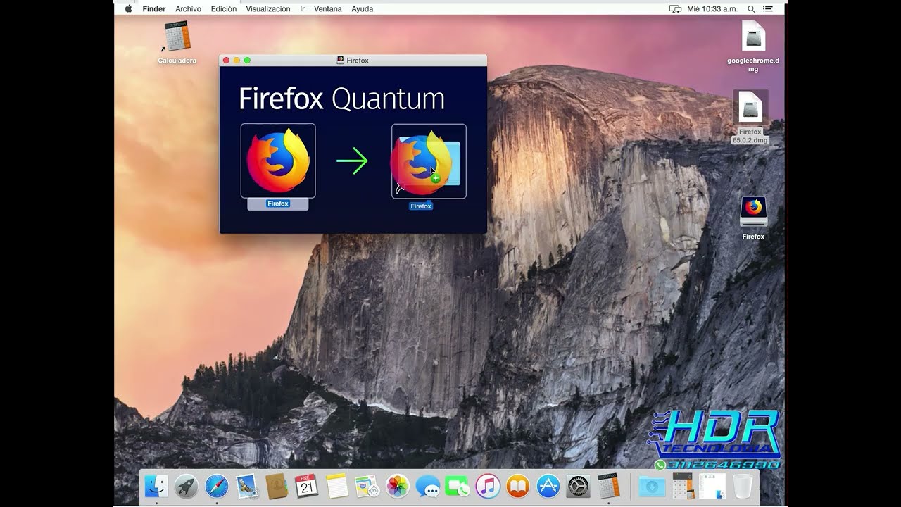Launch FaceTime from the Dock
901x507 pixels.
tap(458, 486)
